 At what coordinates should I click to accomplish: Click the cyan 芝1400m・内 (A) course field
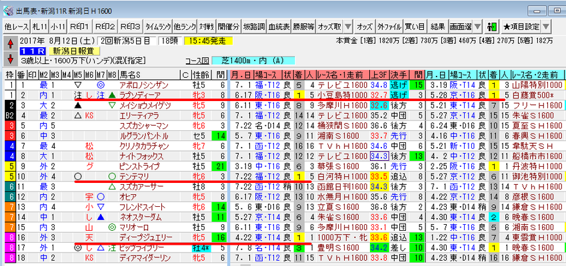253,61
